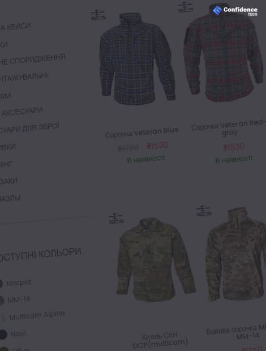Enable the Multicam Alpine color filter

[x=33, y=316]
